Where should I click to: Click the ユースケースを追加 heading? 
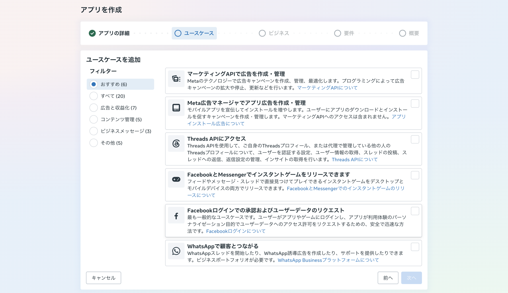[x=113, y=60]
